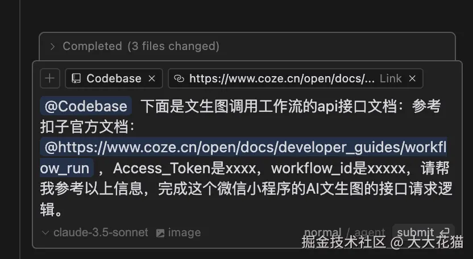Click the Codebase book icon
The width and height of the screenshot is (473, 259).
pos(76,78)
